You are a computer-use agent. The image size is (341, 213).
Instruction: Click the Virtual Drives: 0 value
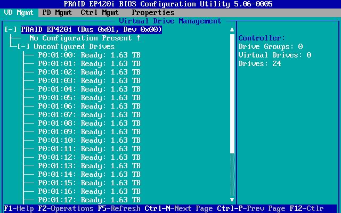(x=275, y=55)
